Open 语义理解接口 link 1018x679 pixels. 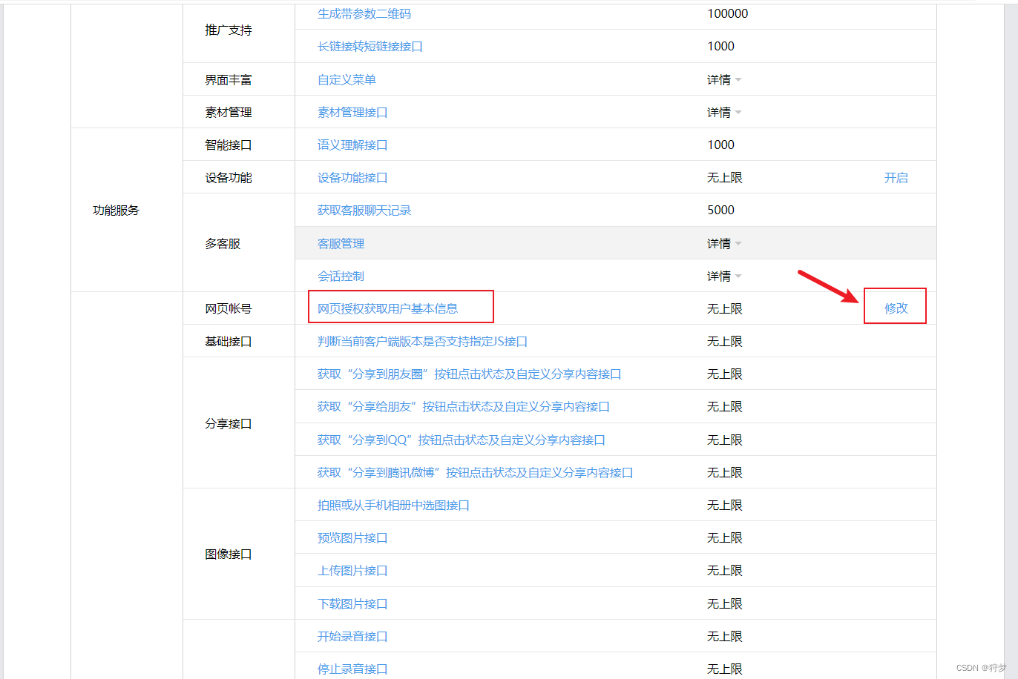click(x=352, y=145)
